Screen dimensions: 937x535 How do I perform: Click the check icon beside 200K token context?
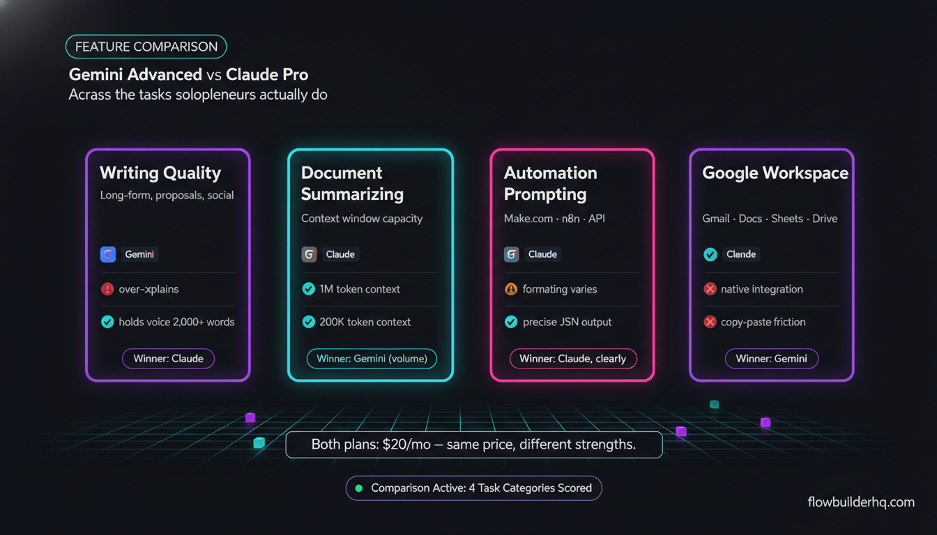tap(308, 322)
